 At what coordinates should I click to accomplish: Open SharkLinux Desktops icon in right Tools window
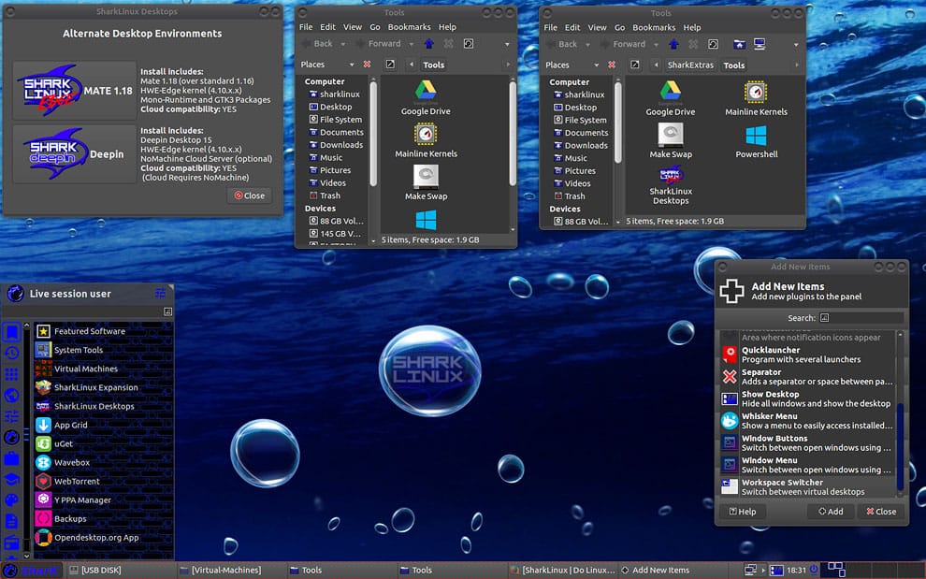tap(671, 185)
